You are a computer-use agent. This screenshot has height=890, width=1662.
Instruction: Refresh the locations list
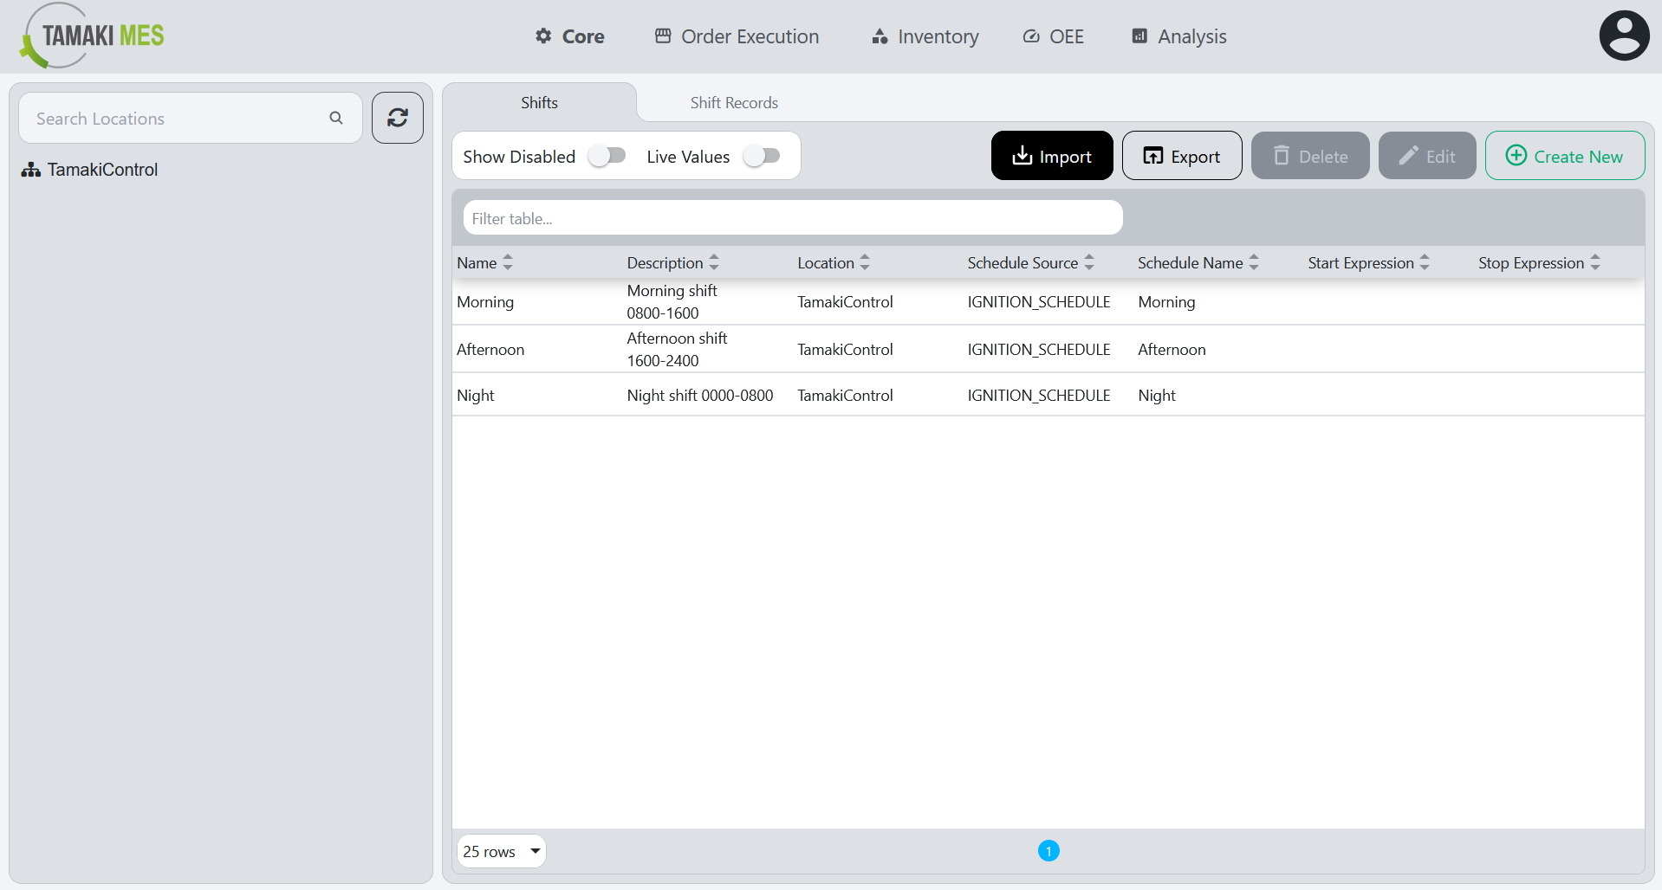point(397,117)
